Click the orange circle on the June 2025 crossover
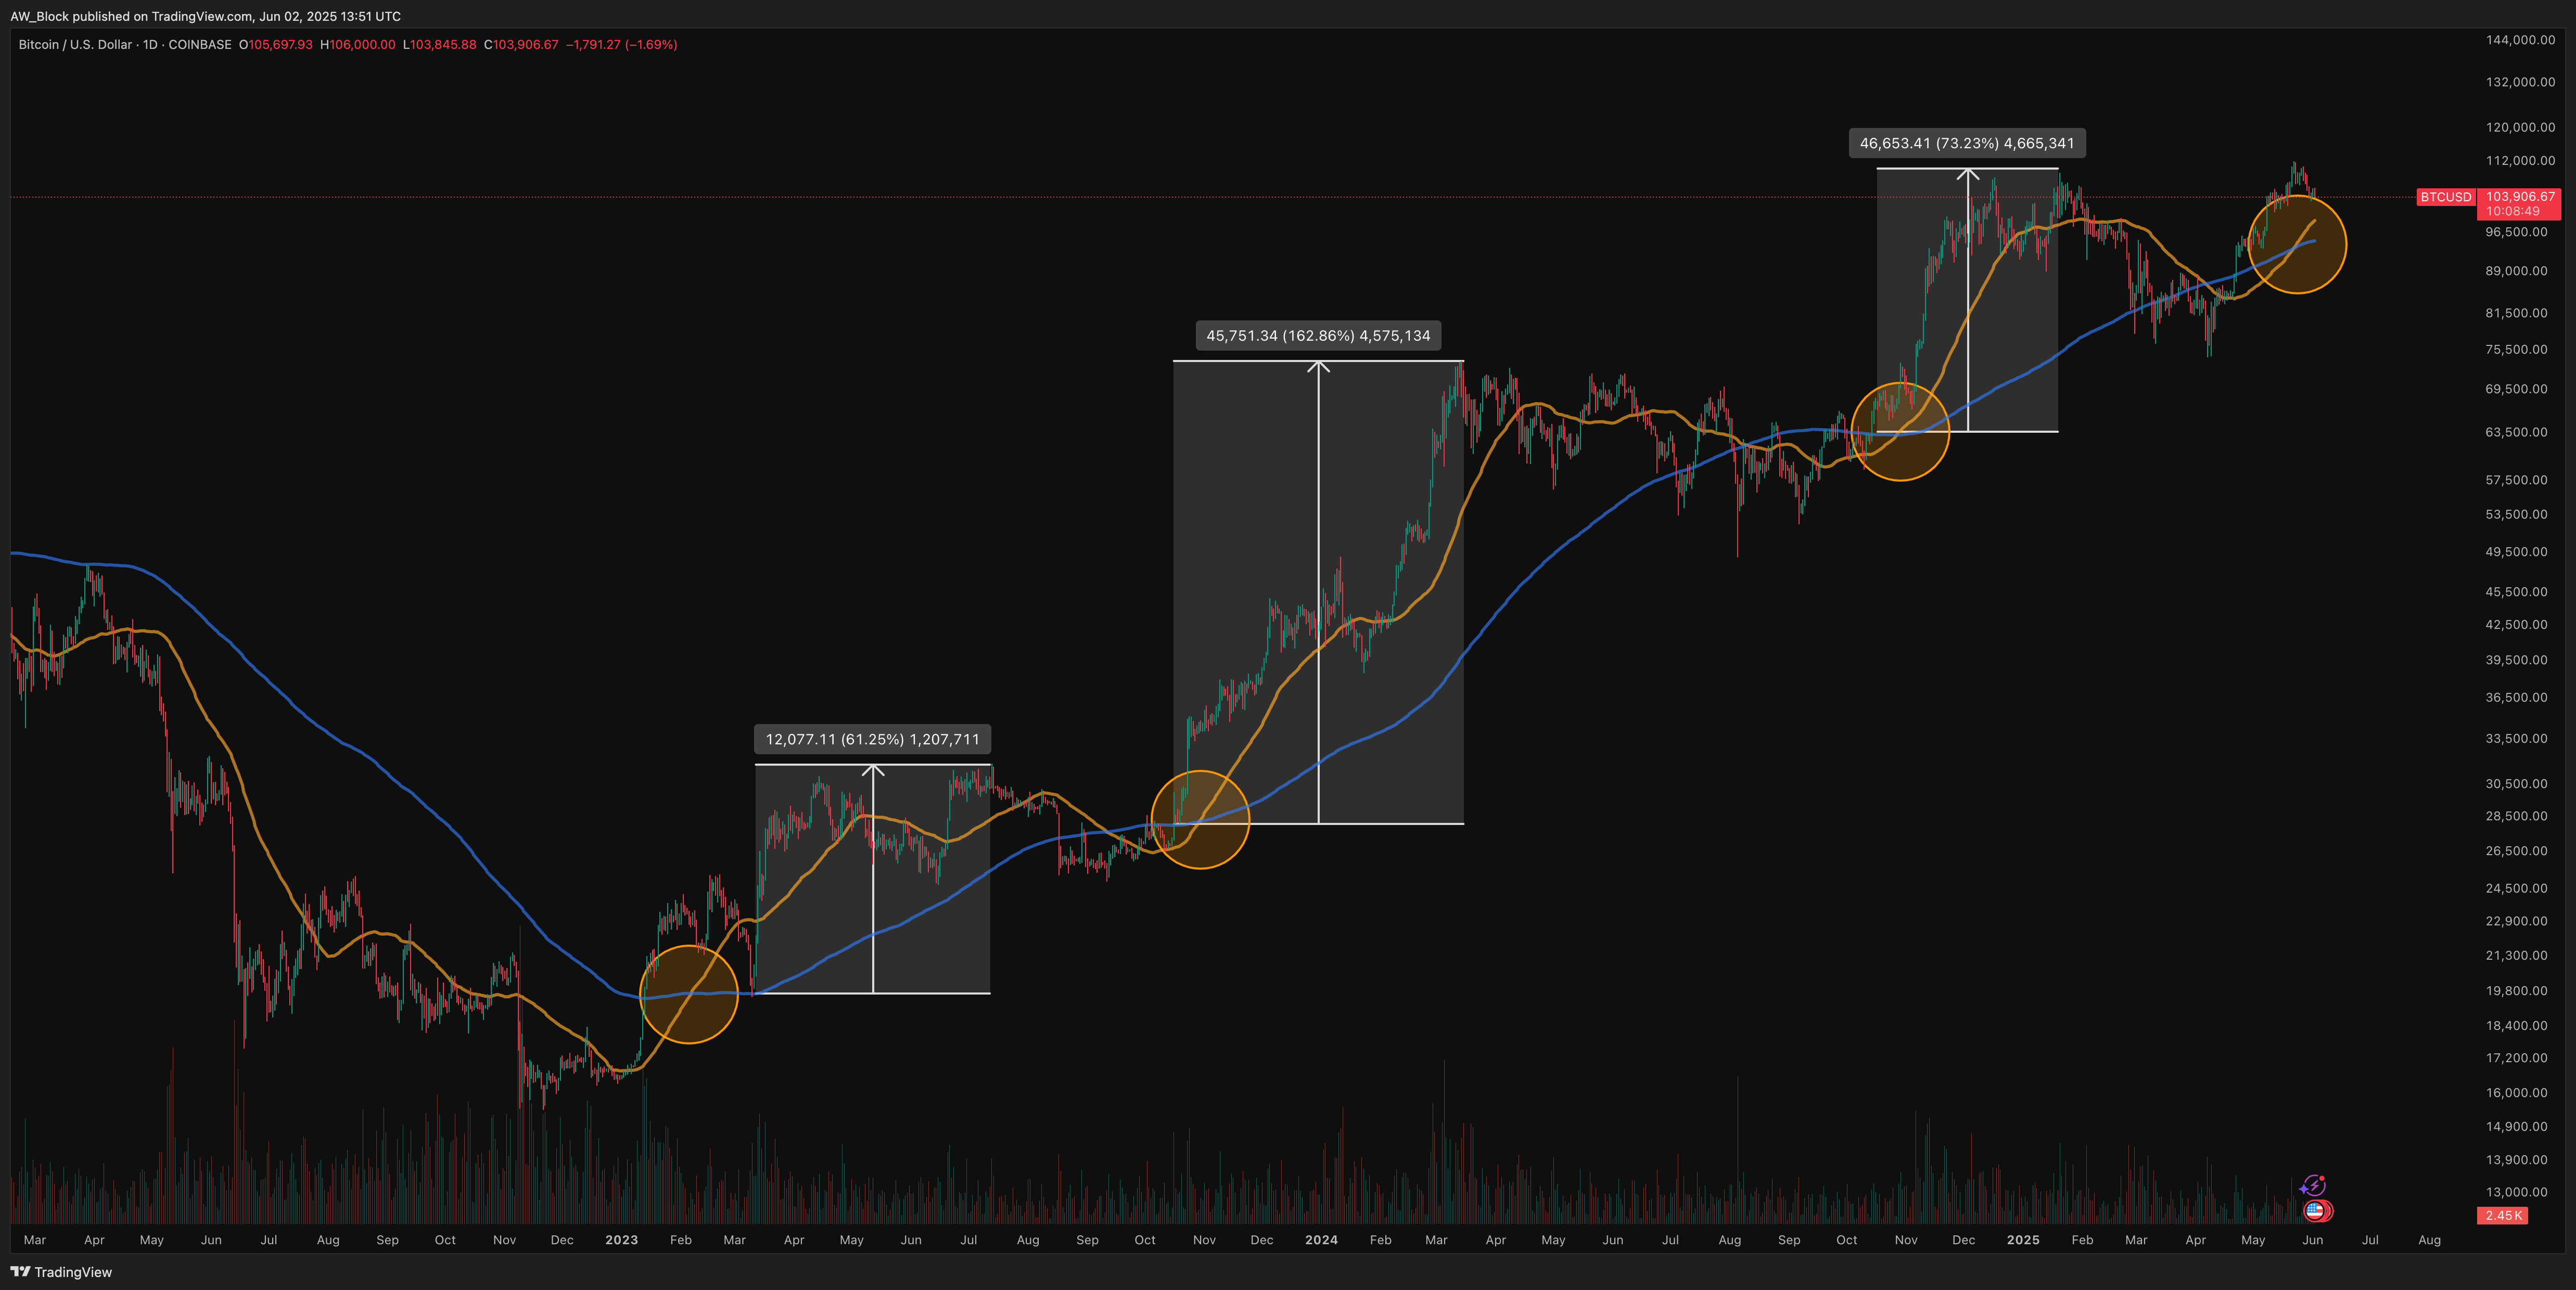Screen dimensions: 2576x1290 [x=2297, y=245]
